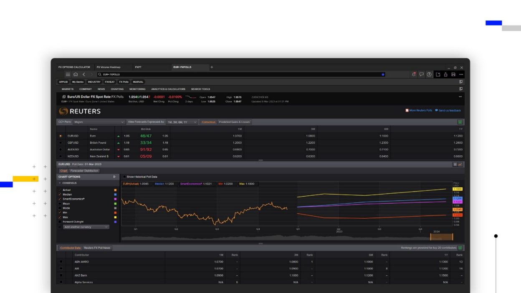
Task: Open the chat message icon
Action: [422, 74]
